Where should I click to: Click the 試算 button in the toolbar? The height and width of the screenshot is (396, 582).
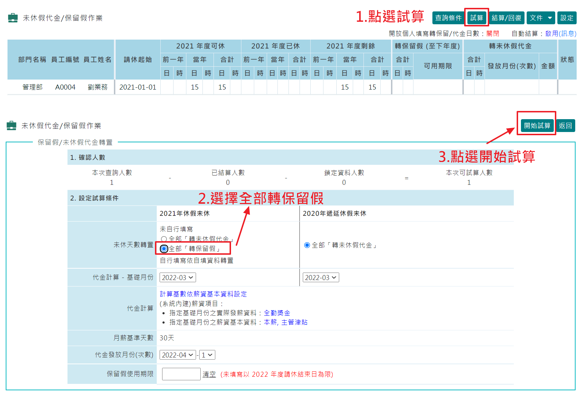coord(477,17)
